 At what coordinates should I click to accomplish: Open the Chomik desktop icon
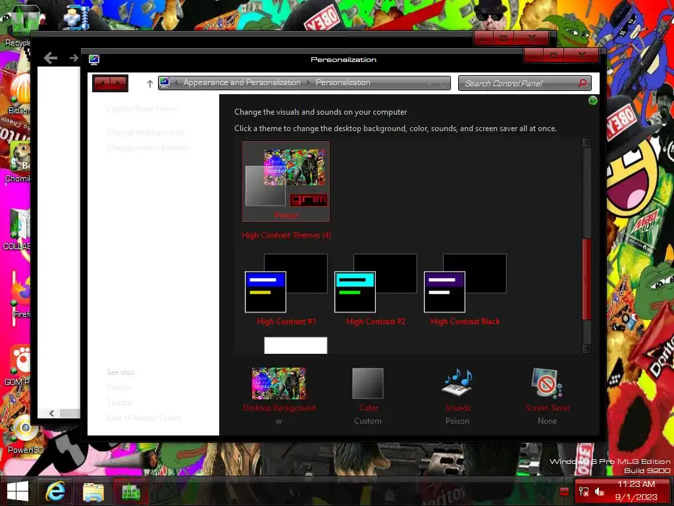point(18,161)
